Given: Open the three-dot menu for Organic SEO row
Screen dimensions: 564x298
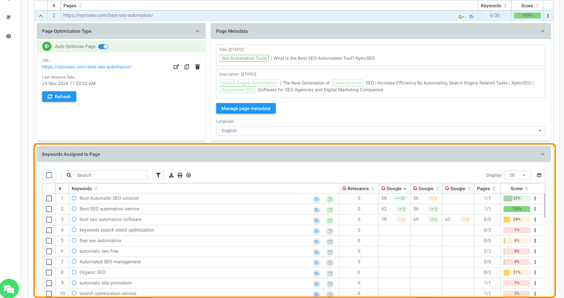Looking at the screenshot, I should tap(535, 272).
